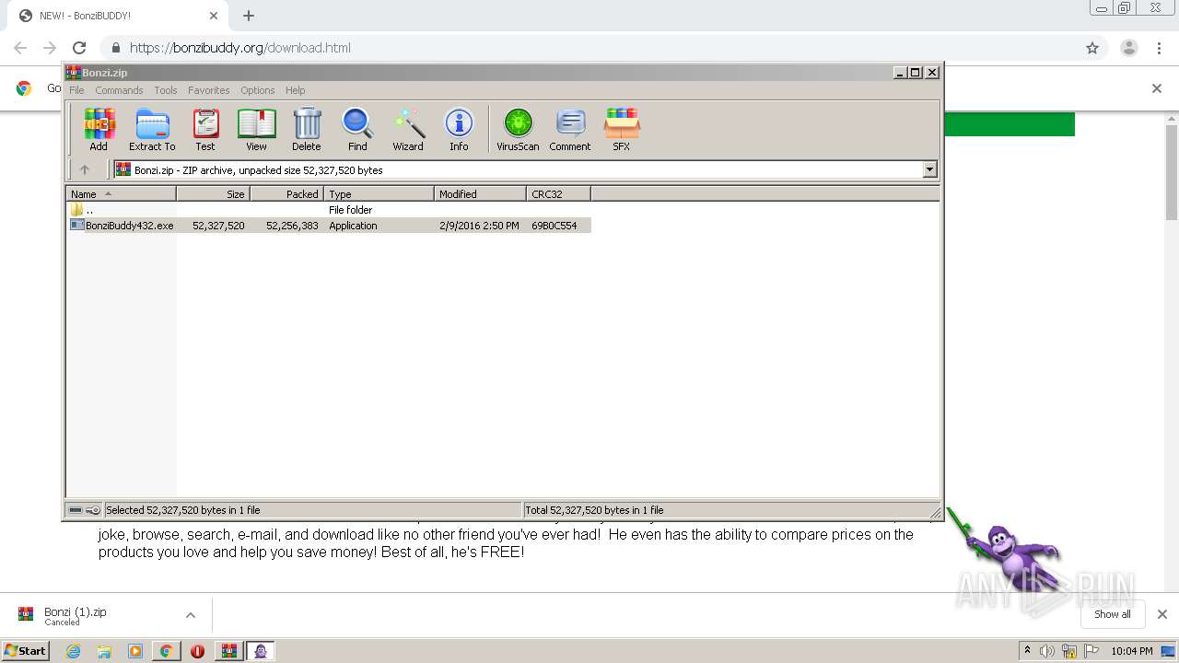The height and width of the screenshot is (663, 1179).
Task: Click the Extract To toolbar icon
Action: 152,129
